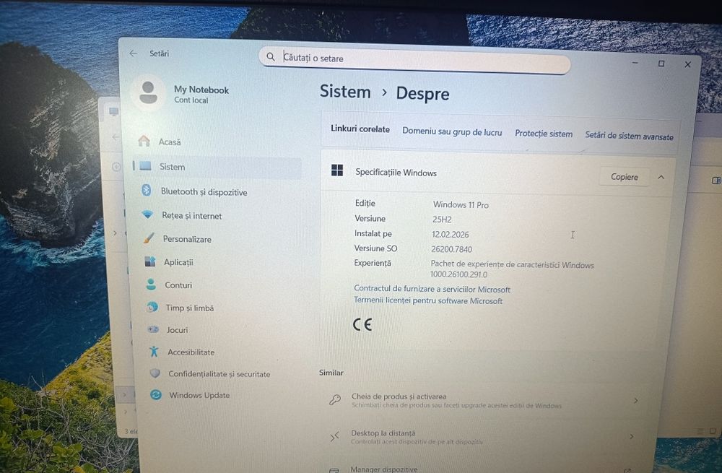Open Domeniu sau grup de lucru link
Screen dimensions: 722x473
coord(452,131)
